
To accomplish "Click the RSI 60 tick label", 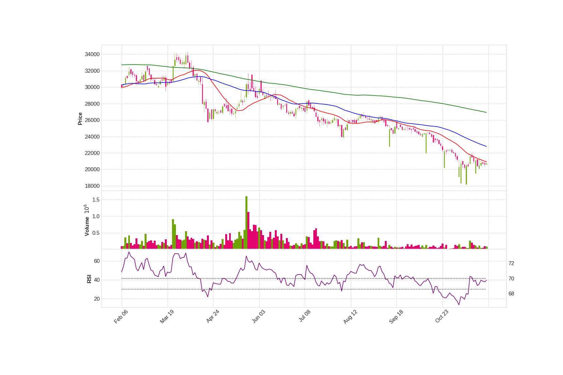I will (97, 261).
